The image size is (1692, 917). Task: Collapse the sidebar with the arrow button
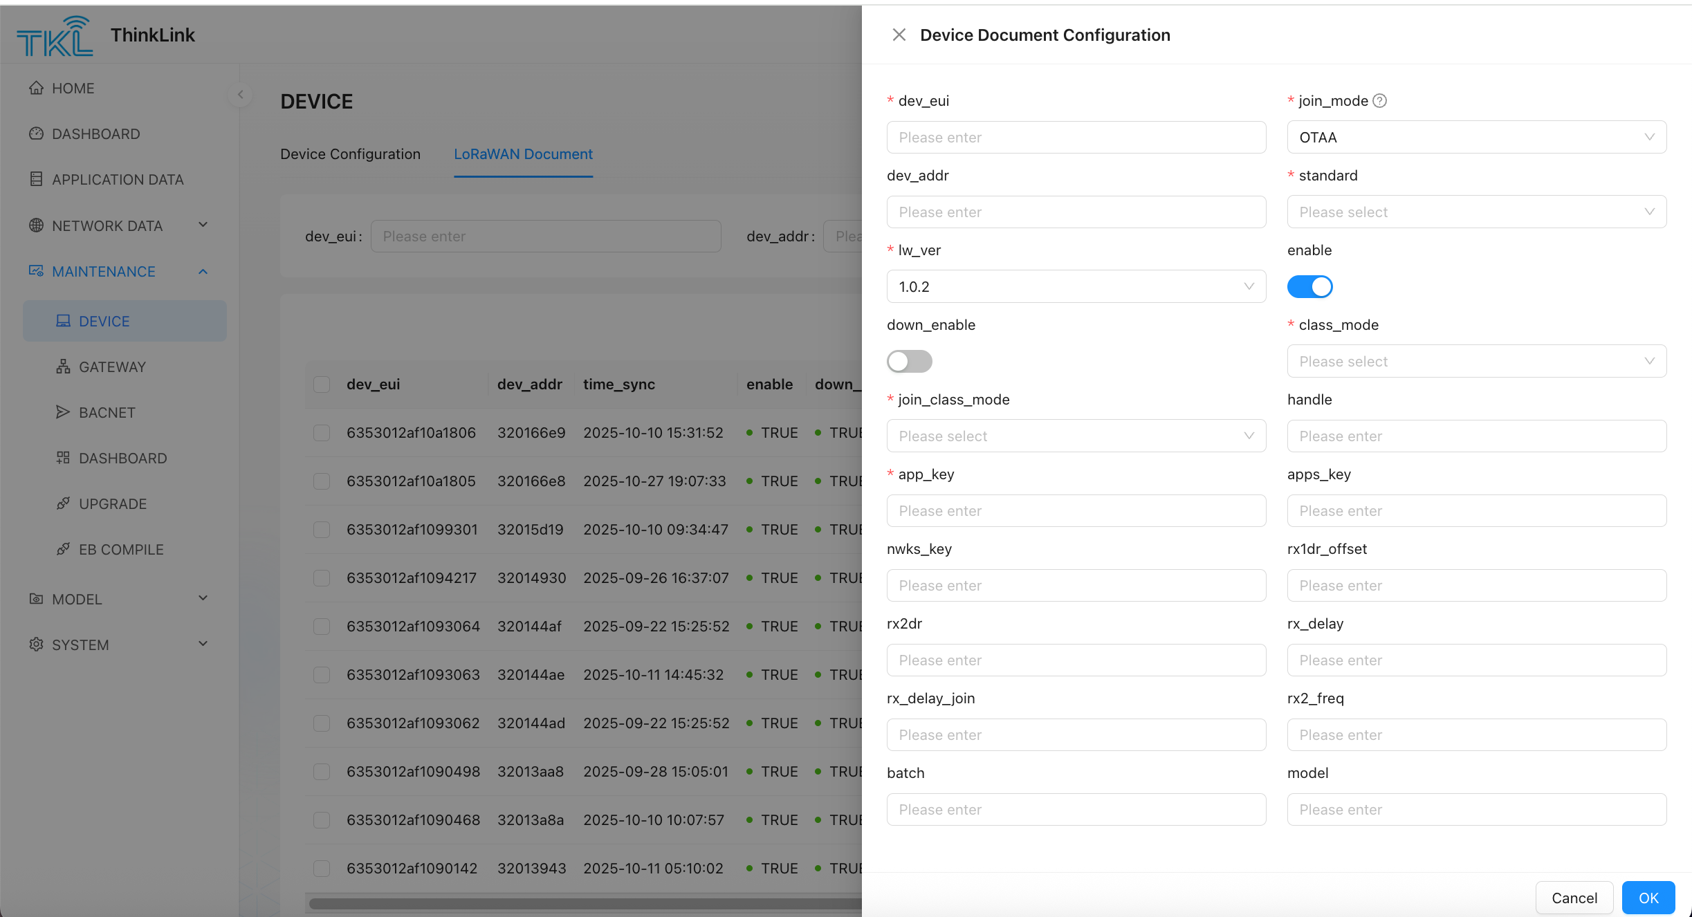point(240,95)
